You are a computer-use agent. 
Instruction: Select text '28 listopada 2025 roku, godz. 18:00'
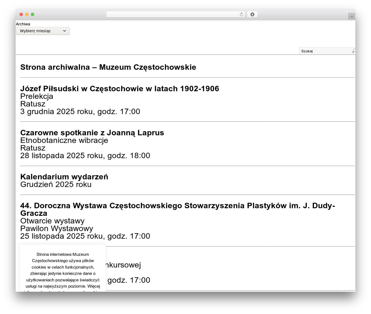(85, 156)
